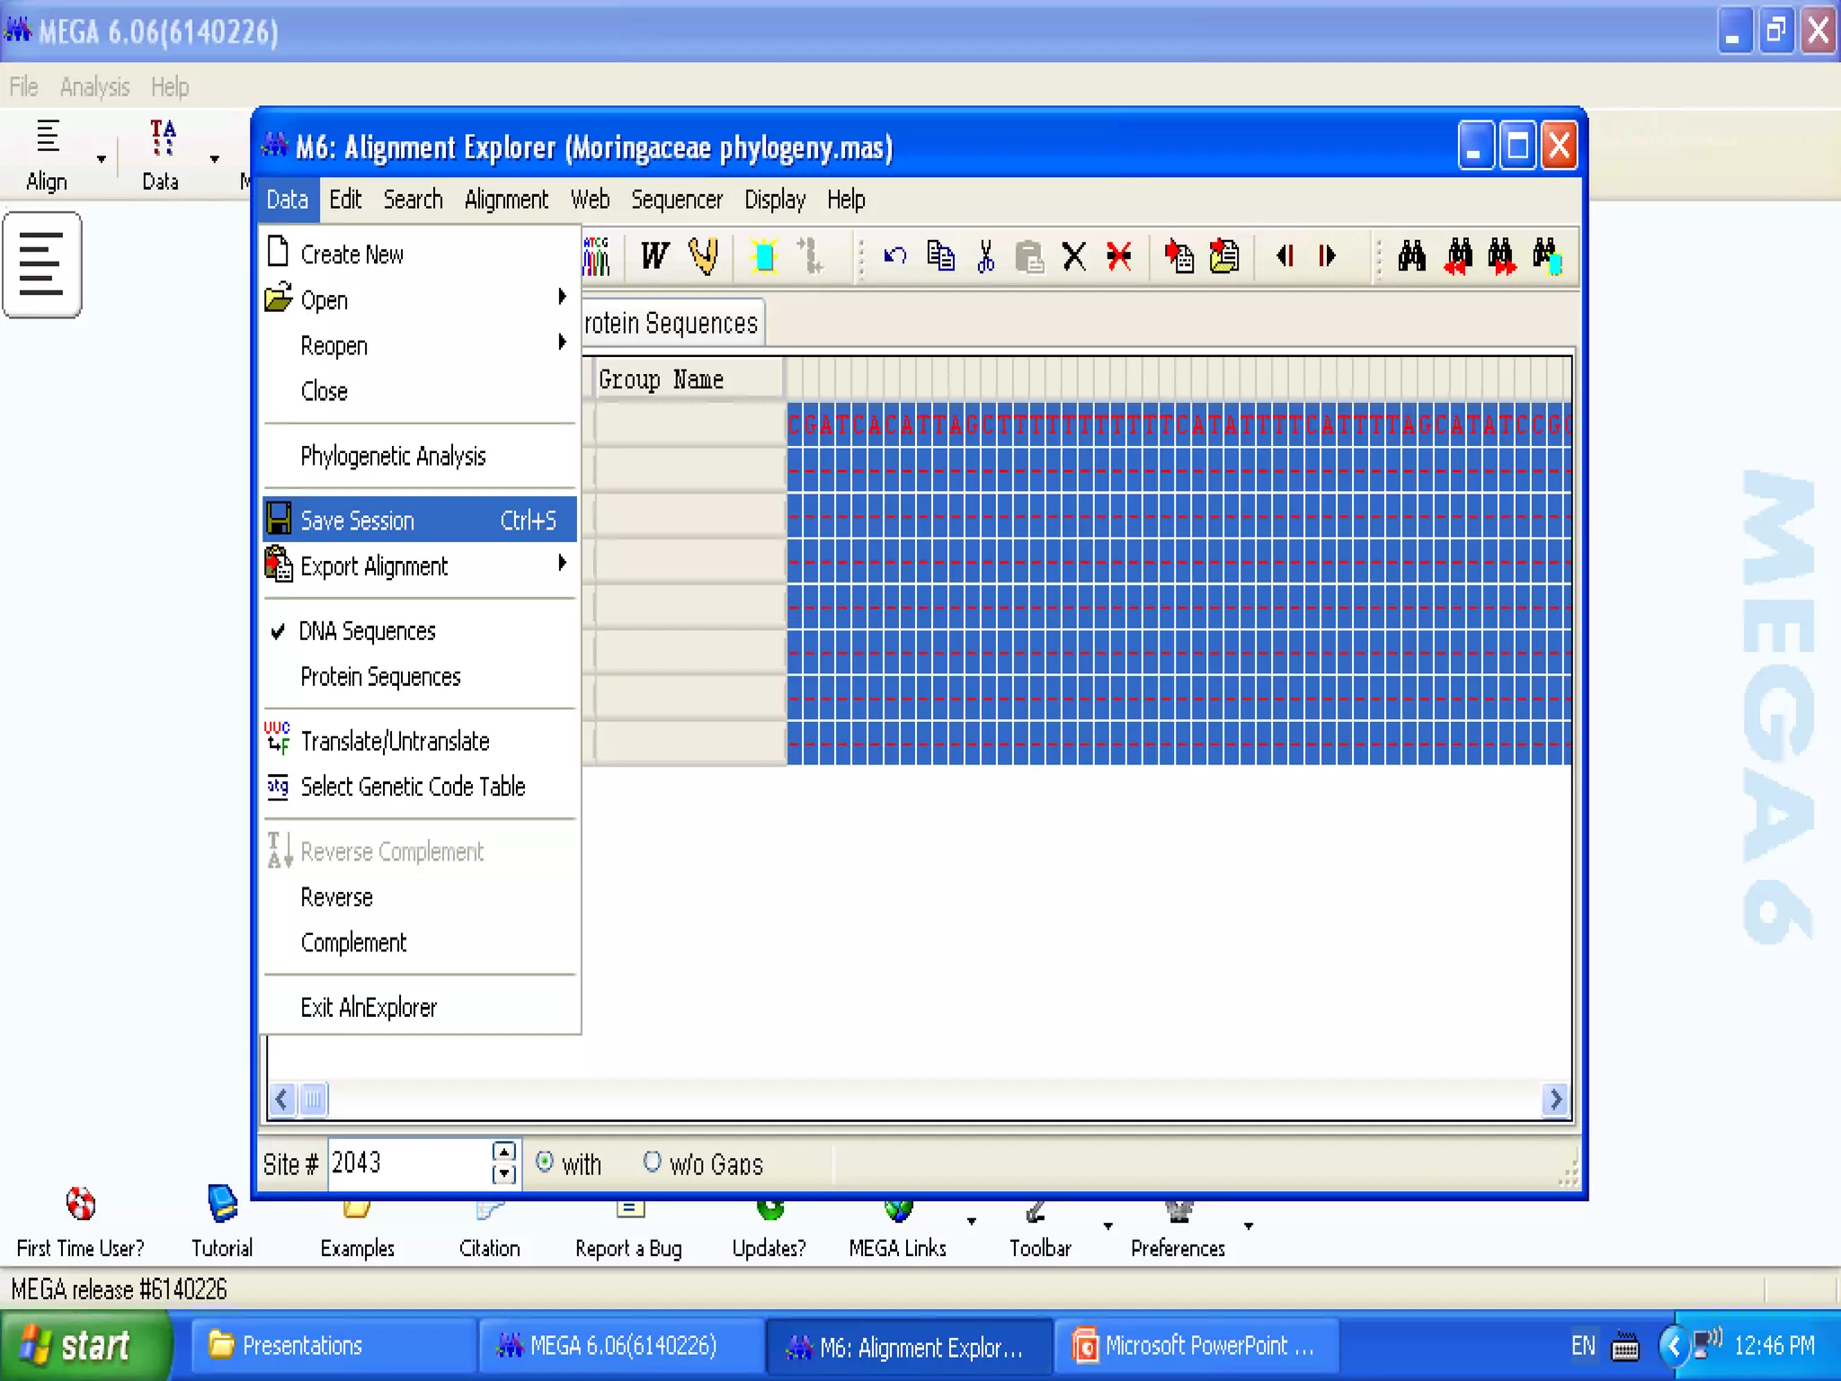Click the scroll left arrow
This screenshot has height=1381, width=1841.
coord(282,1099)
